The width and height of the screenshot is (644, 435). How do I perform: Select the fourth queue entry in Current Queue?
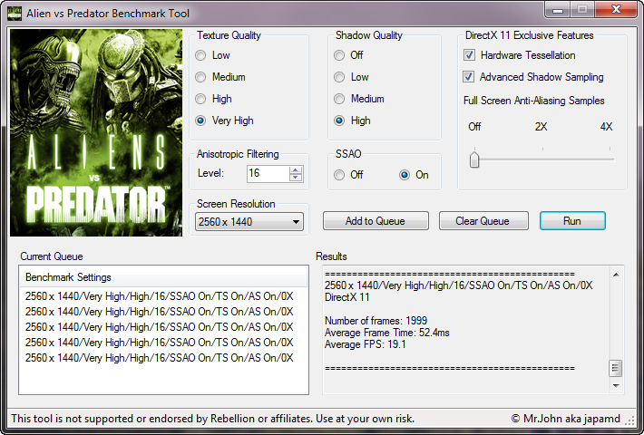point(160,343)
